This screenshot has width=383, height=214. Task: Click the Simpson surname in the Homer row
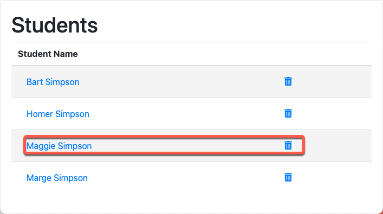click(72, 114)
